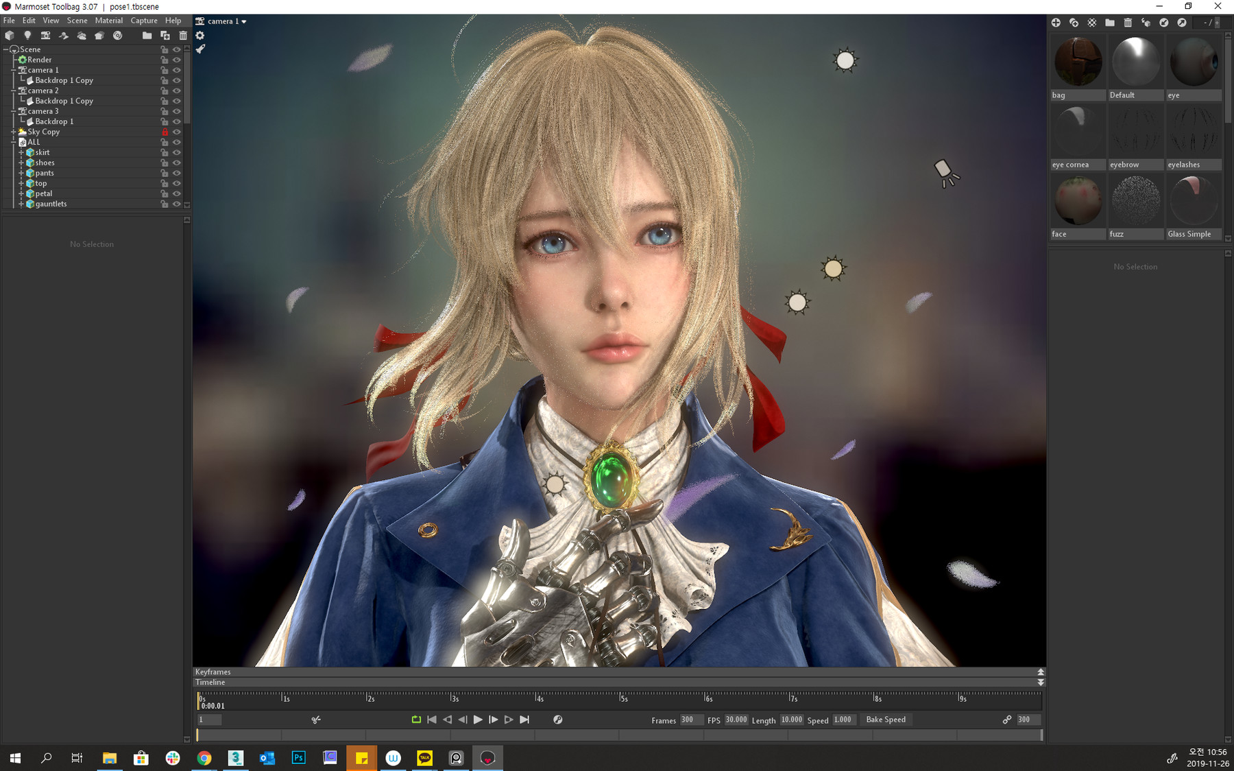Open the camera 1 viewport dropdown
This screenshot has height=771, width=1234.
(x=221, y=21)
